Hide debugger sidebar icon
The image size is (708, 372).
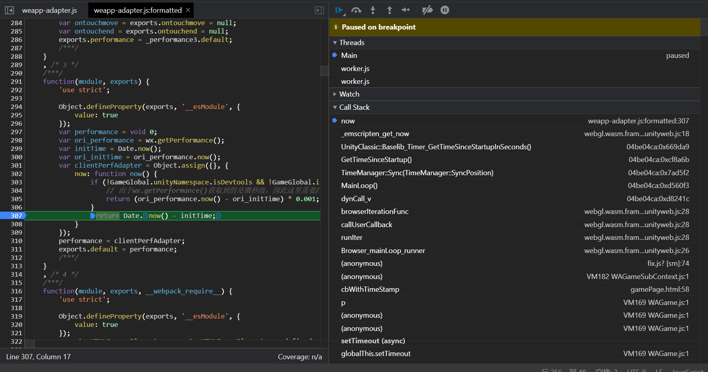319,10
